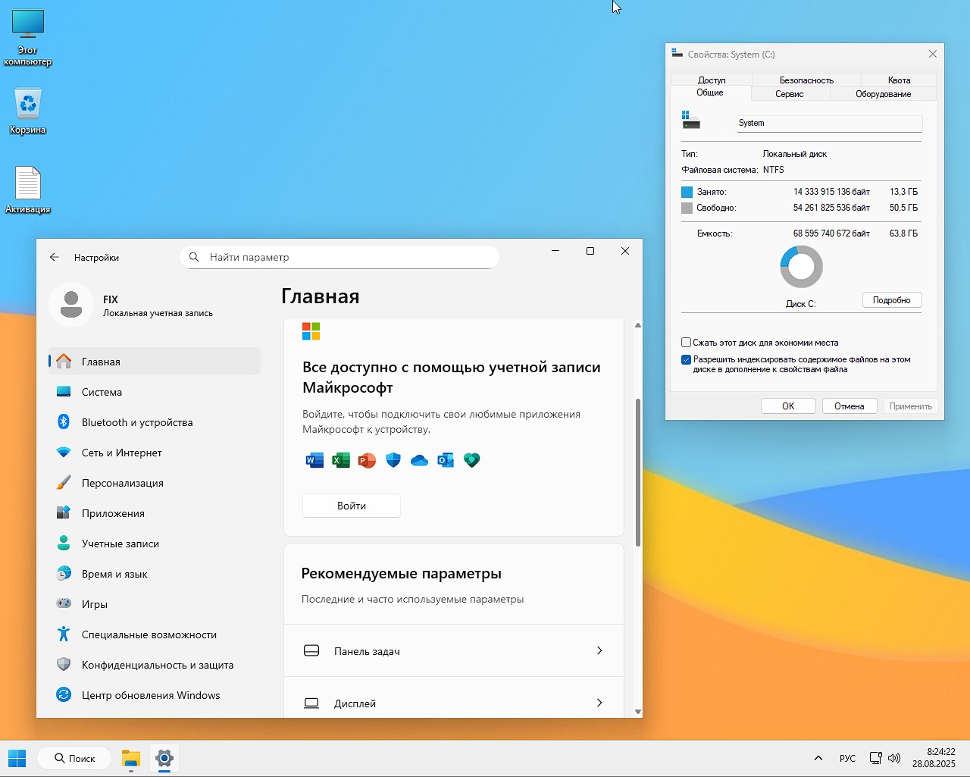Screen dimensions: 970x777
Task: Click the Family Safety heart icon
Action: pyautogui.click(x=472, y=460)
